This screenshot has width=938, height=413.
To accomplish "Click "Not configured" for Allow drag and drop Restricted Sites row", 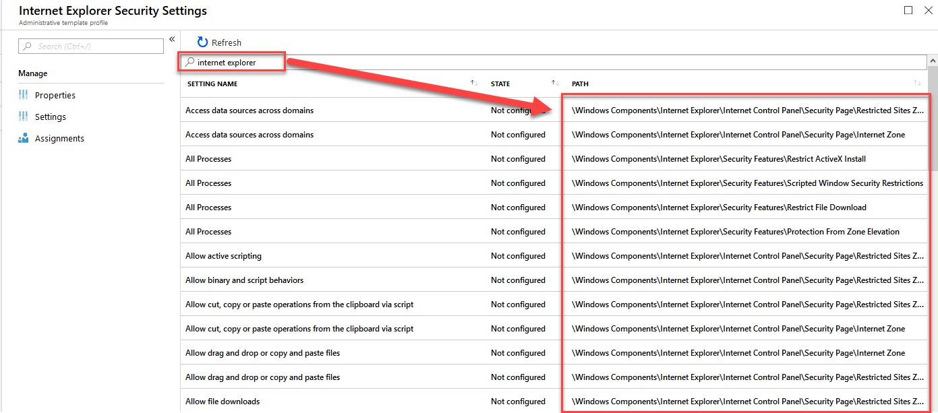I will pyautogui.click(x=518, y=377).
